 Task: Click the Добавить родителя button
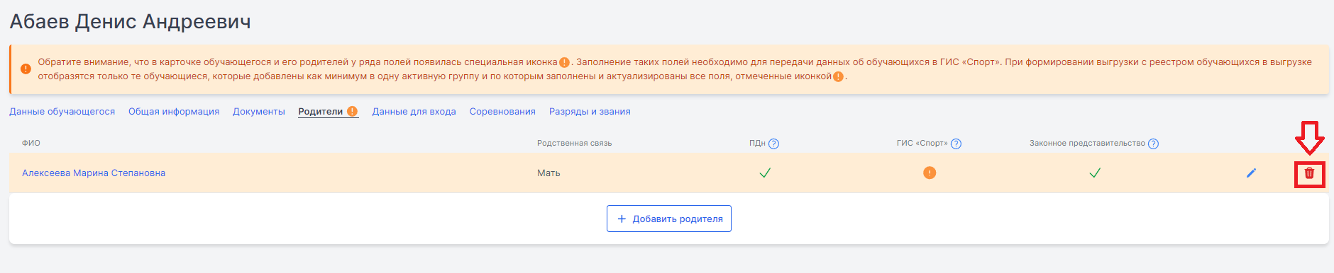click(669, 219)
